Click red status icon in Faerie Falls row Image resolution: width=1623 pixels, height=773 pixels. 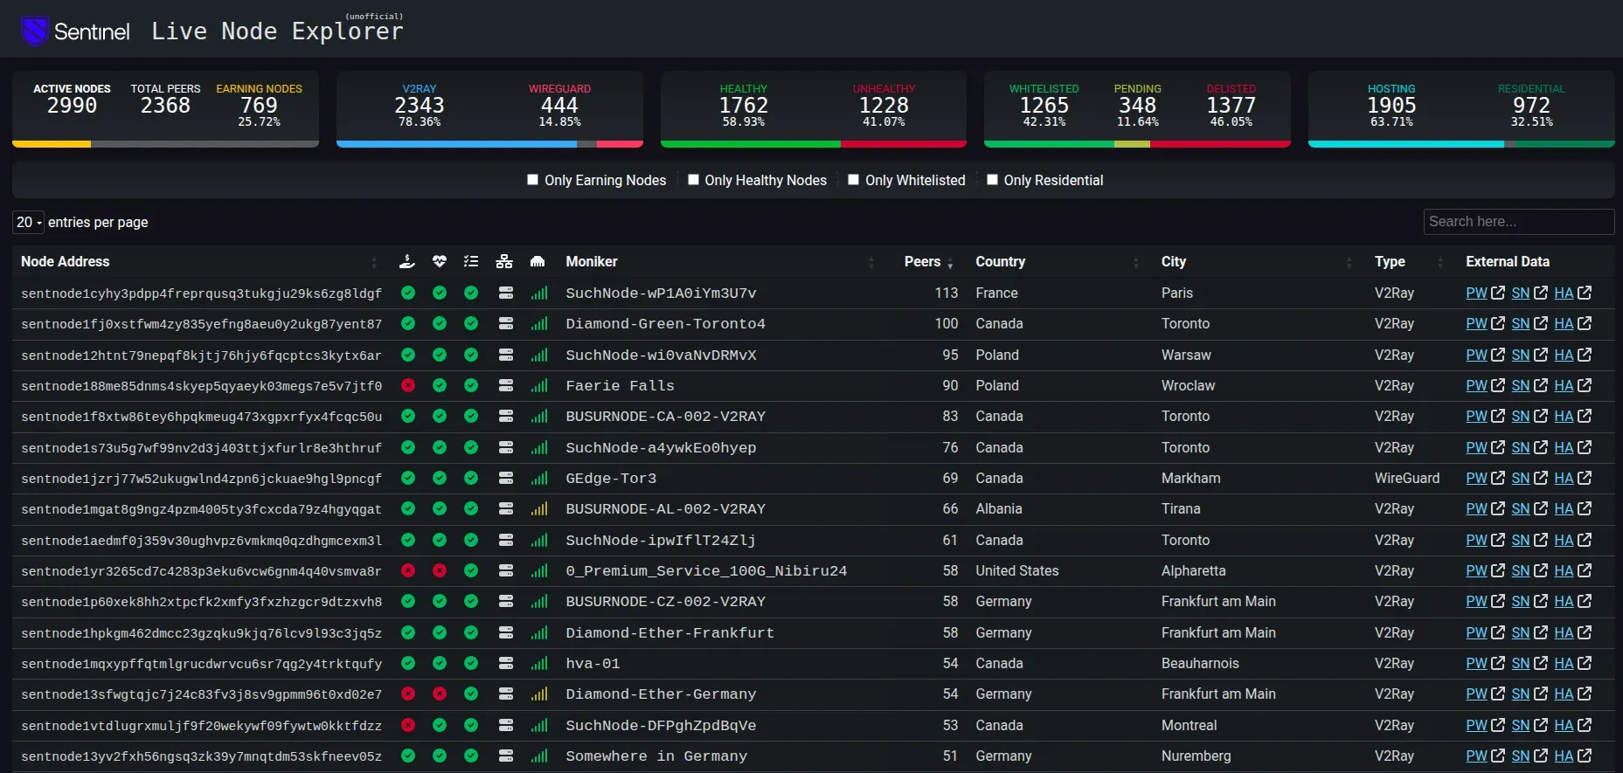coord(408,385)
